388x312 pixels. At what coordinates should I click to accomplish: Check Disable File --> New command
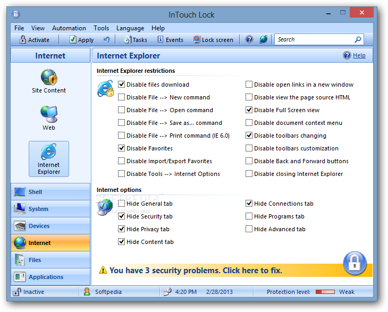click(x=121, y=97)
